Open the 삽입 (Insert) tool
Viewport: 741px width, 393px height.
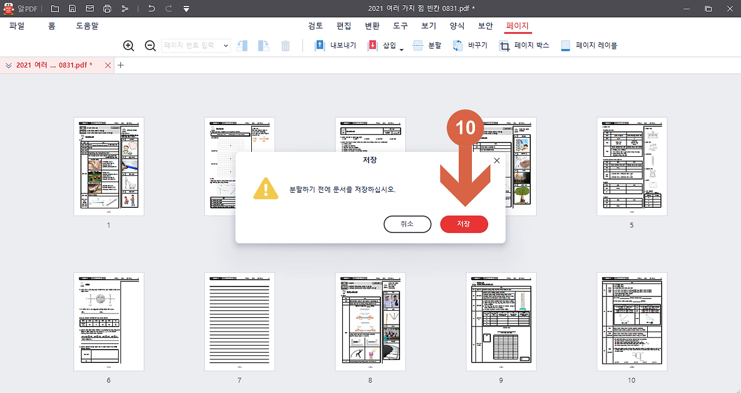[385, 45]
